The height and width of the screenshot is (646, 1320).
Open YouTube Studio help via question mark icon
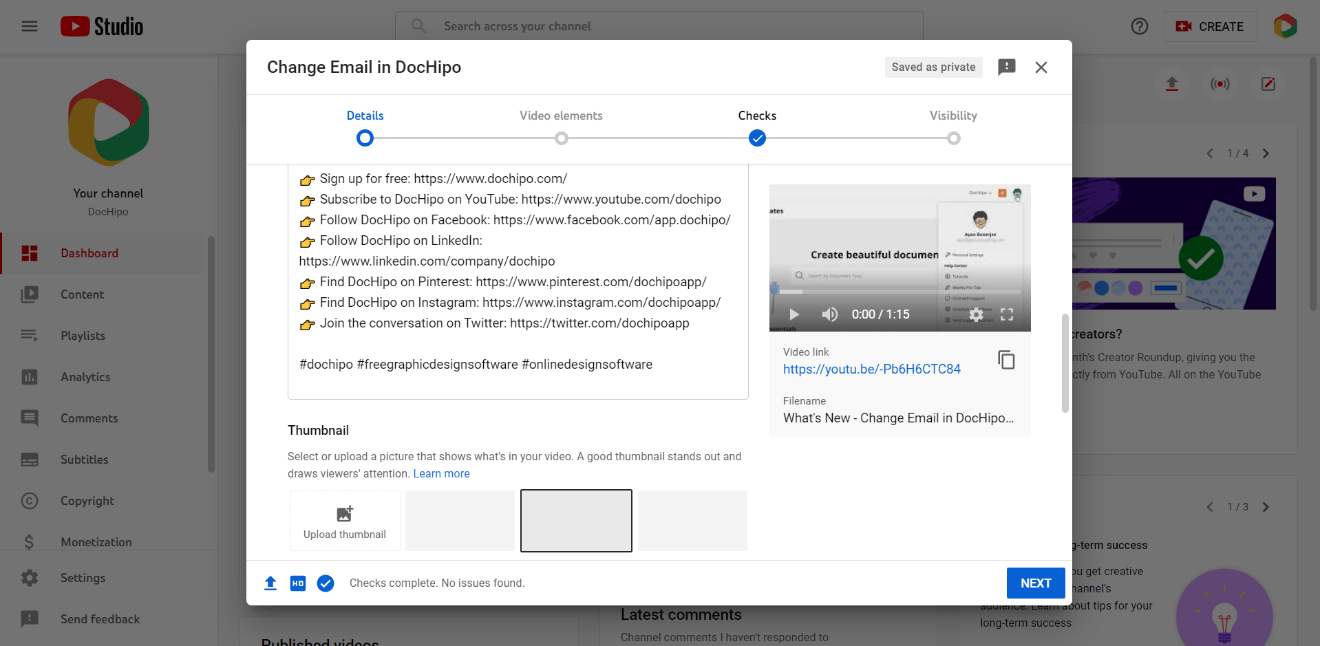tap(1139, 26)
